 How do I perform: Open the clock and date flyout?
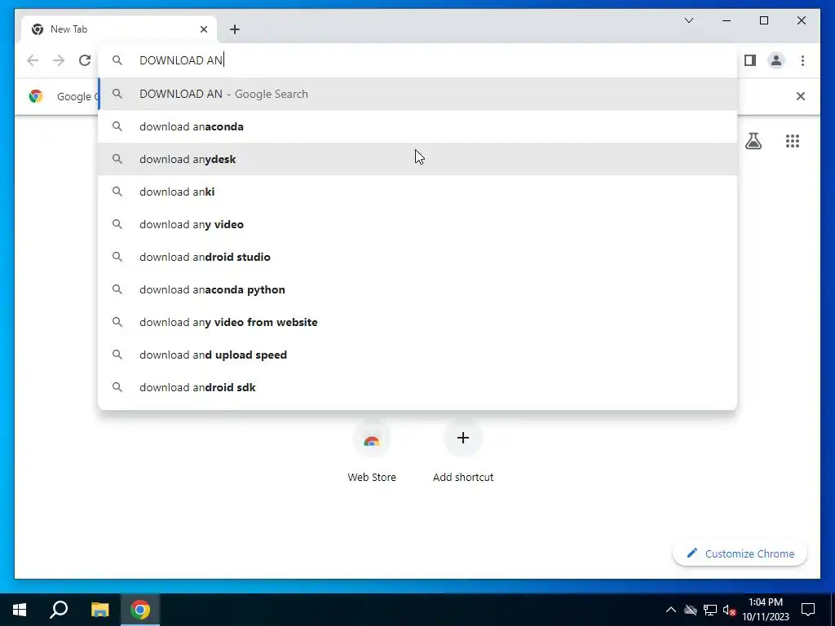click(766, 610)
